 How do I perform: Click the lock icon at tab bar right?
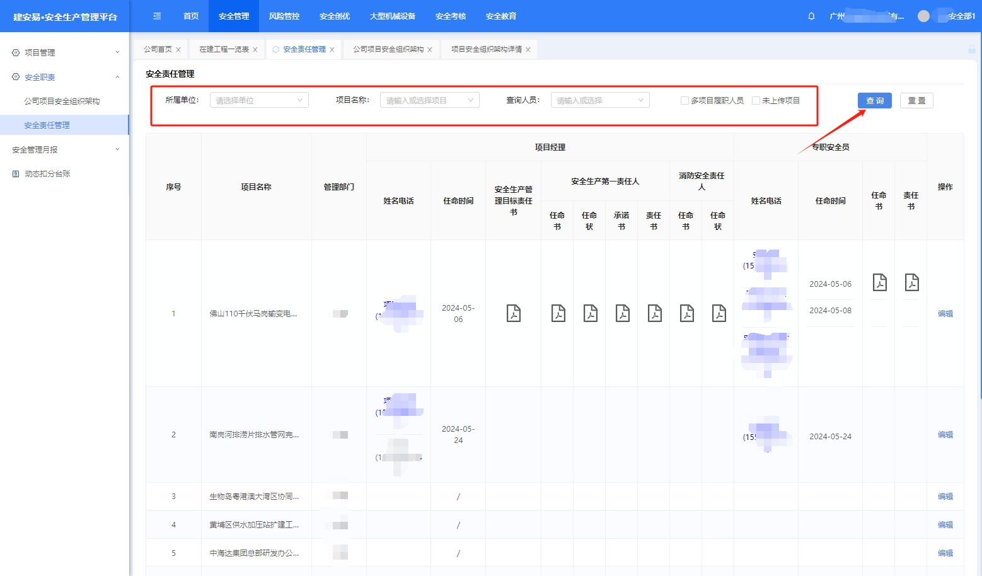pyautogui.click(x=971, y=49)
